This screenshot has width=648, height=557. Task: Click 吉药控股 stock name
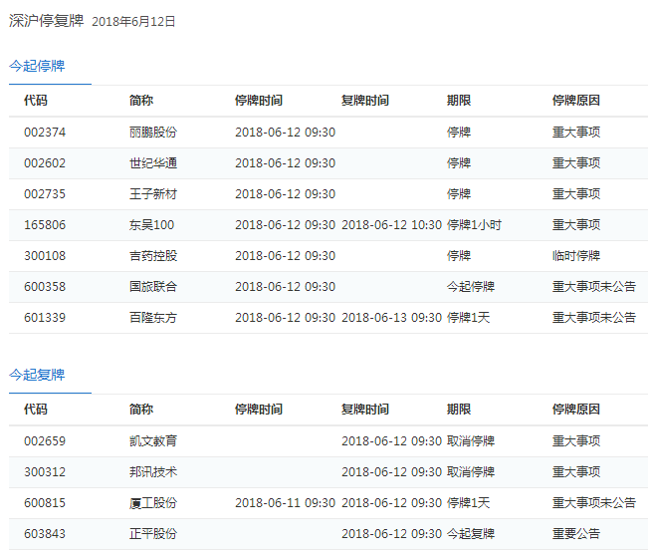[153, 256]
